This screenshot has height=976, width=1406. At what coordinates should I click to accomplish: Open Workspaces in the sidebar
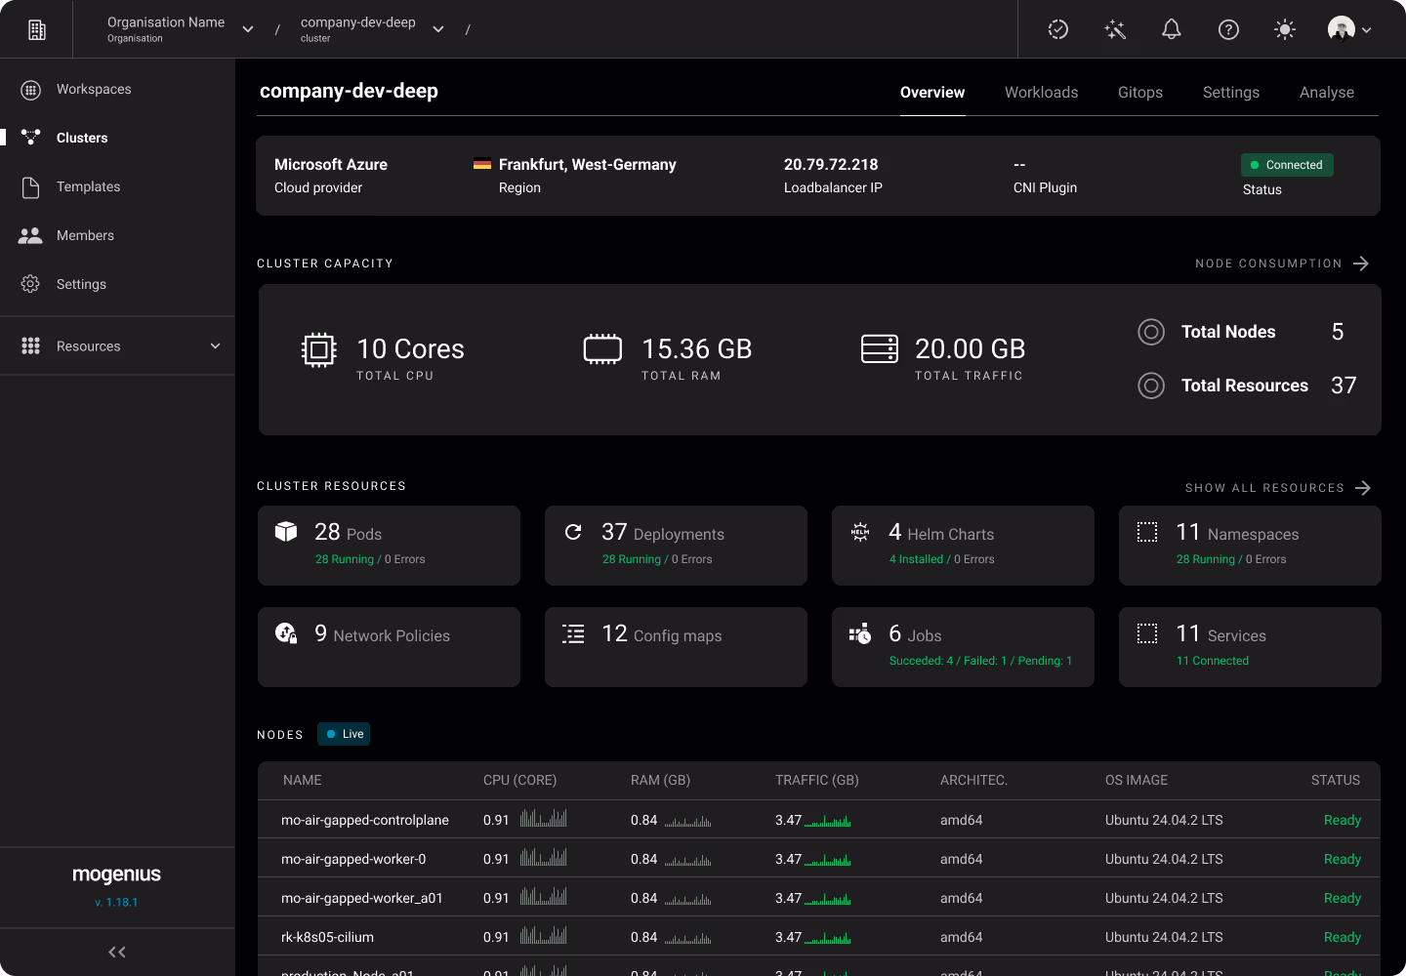click(x=93, y=89)
